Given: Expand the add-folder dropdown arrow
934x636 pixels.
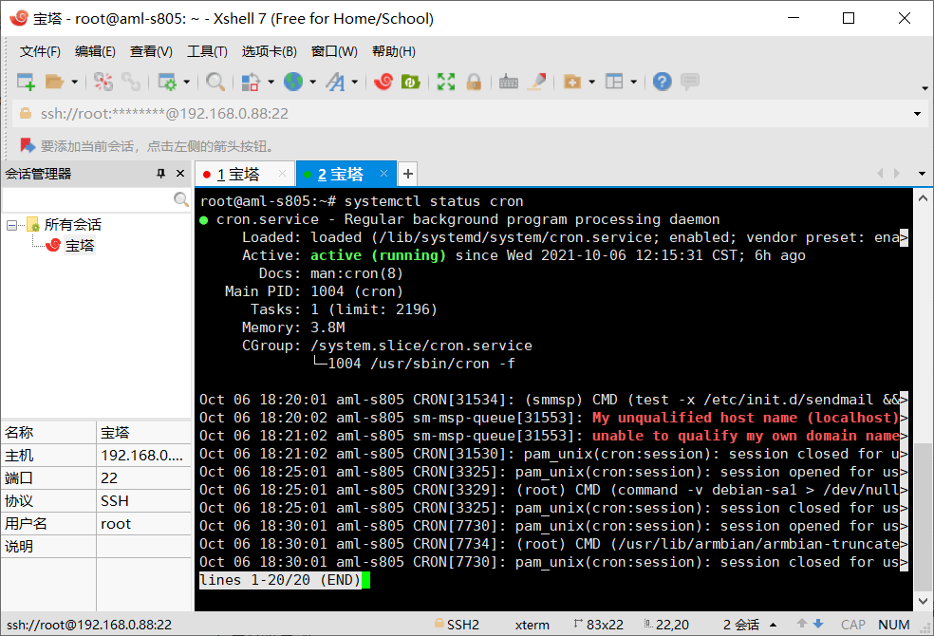Looking at the screenshot, I should click(x=591, y=82).
